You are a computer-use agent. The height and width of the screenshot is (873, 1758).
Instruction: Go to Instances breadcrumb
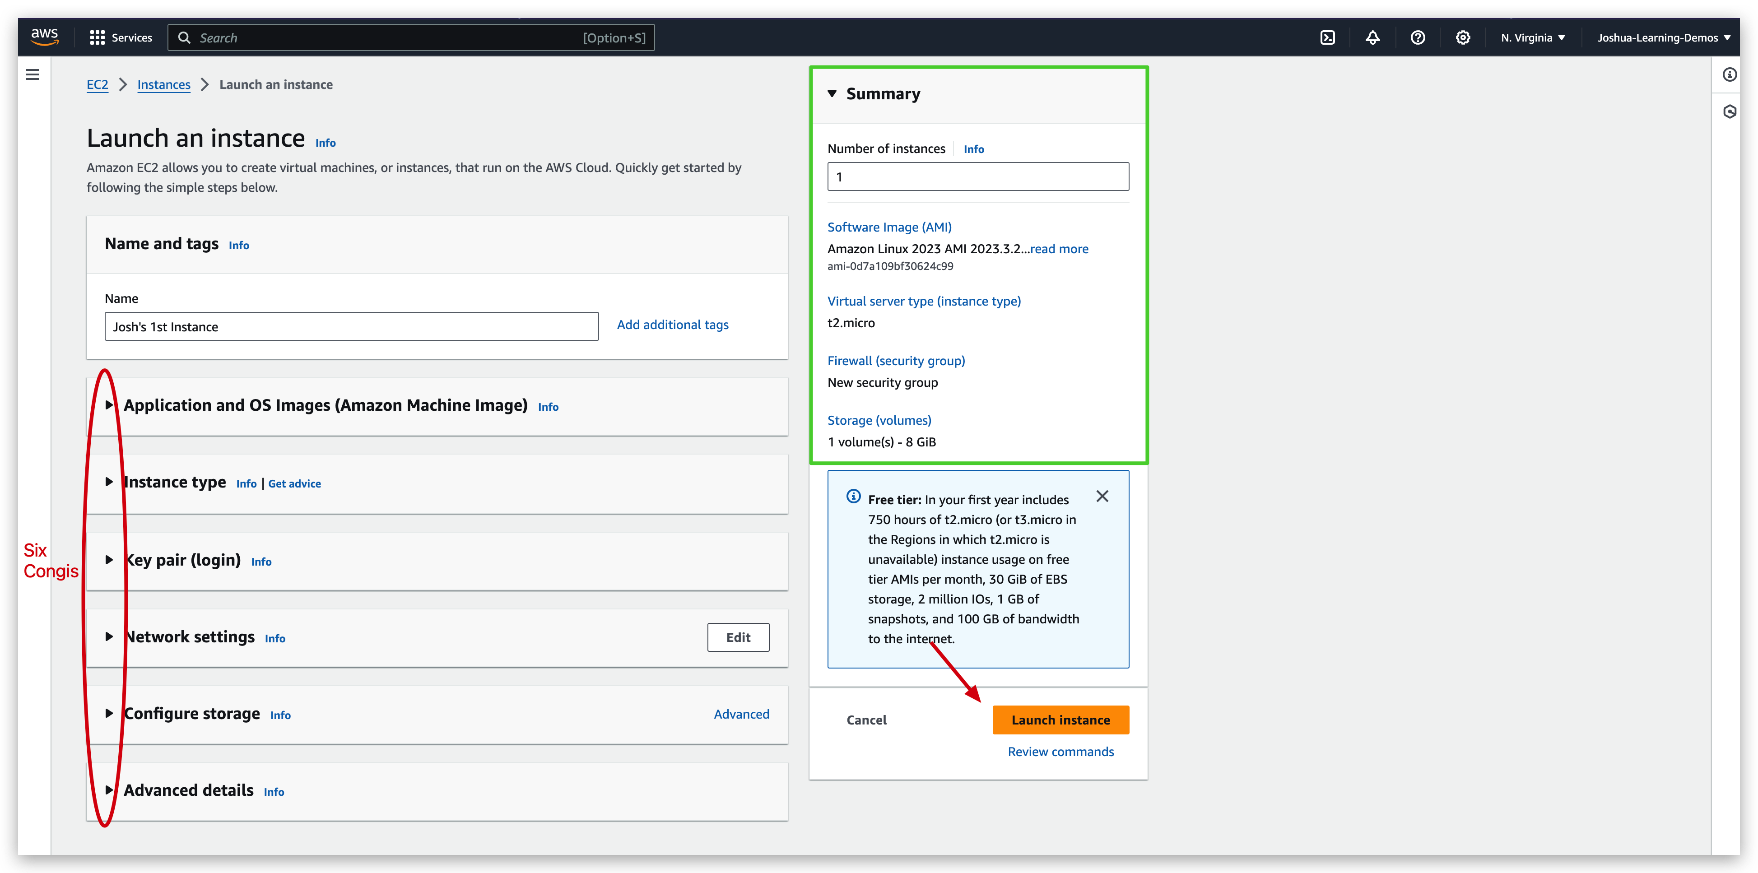[164, 85]
